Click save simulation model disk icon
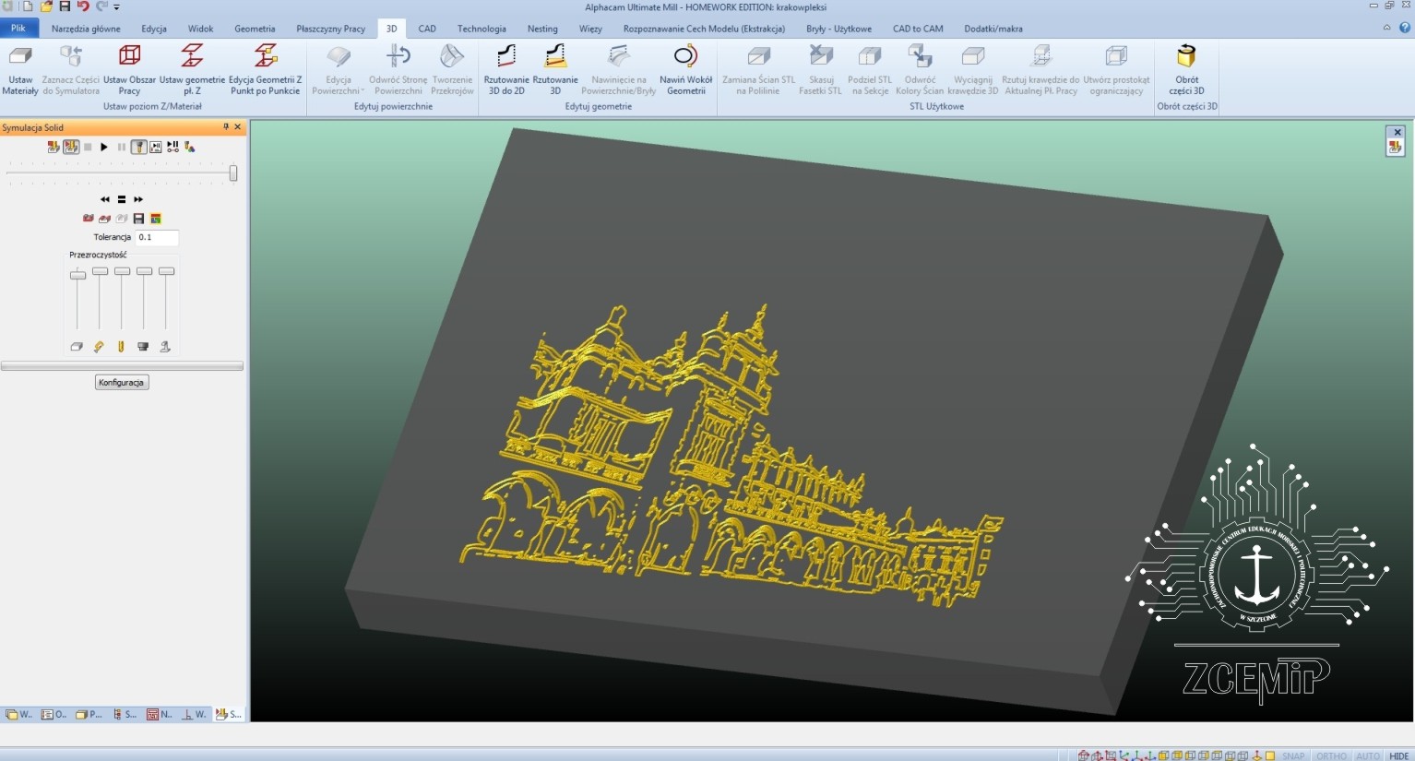The image size is (1415, 761). 138,219
